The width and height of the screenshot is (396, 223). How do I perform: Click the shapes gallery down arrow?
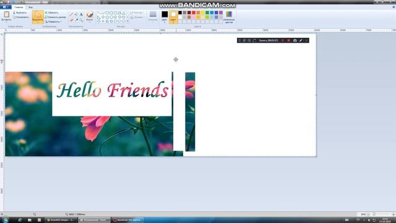(x=128, y=17)
